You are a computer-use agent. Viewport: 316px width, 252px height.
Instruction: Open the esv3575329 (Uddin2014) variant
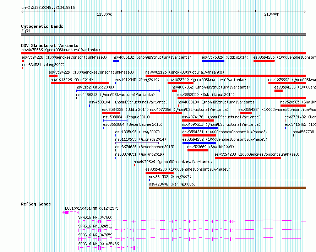225,57
